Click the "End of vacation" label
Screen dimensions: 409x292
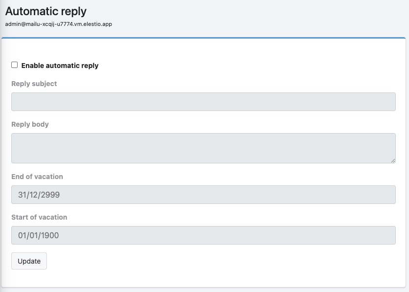37,177
